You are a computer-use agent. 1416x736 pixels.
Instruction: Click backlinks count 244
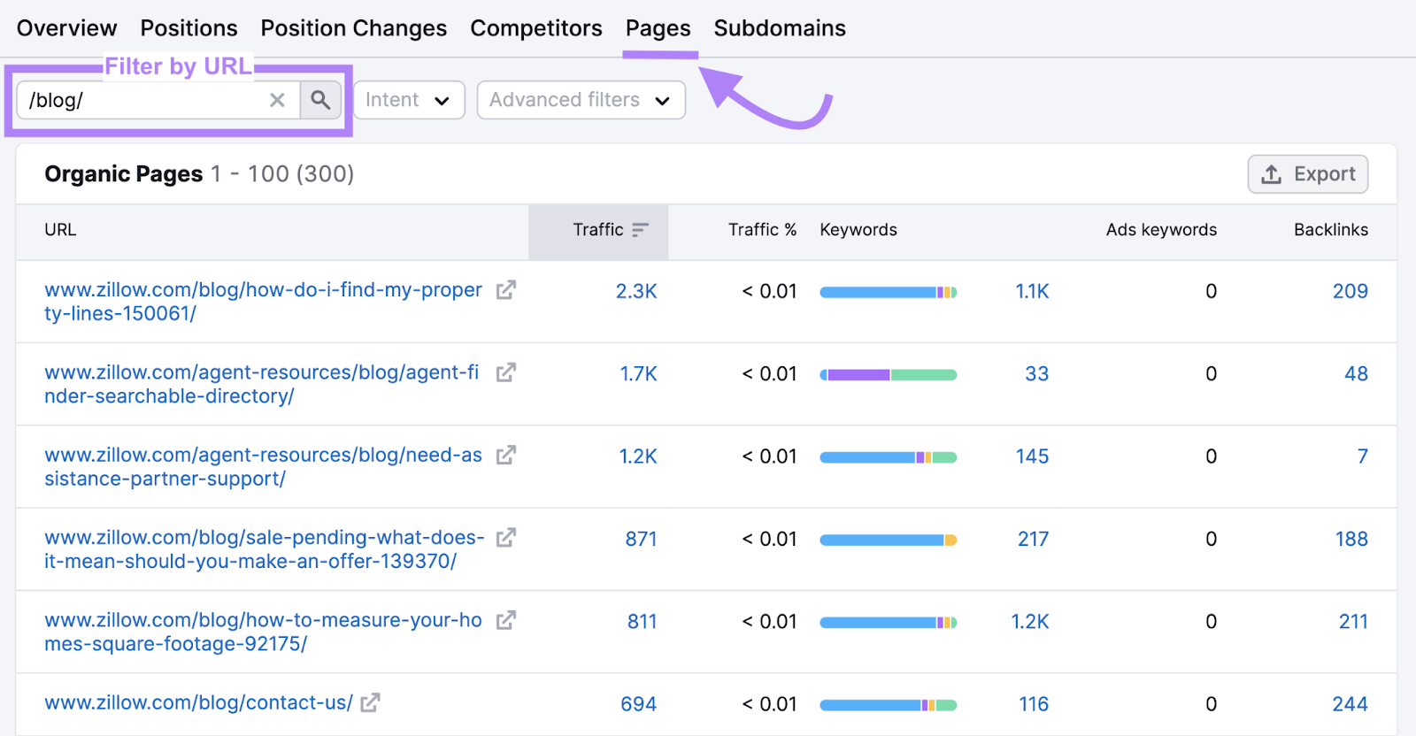1350,704
